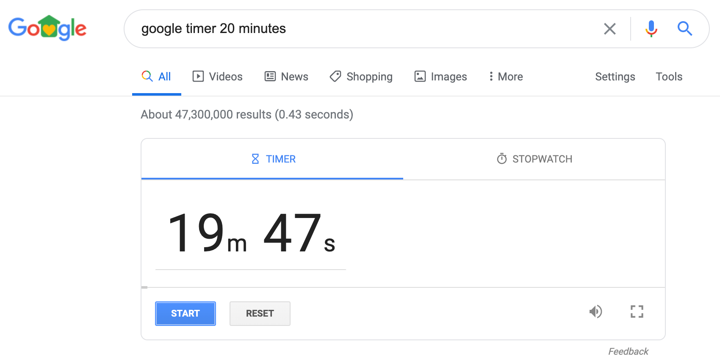Screen dimensions: 720x364
Task: Start the 20 minute timer
Action: [185, 313]
